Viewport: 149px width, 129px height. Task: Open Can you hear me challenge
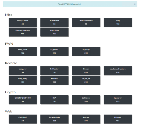click(23, 32)
